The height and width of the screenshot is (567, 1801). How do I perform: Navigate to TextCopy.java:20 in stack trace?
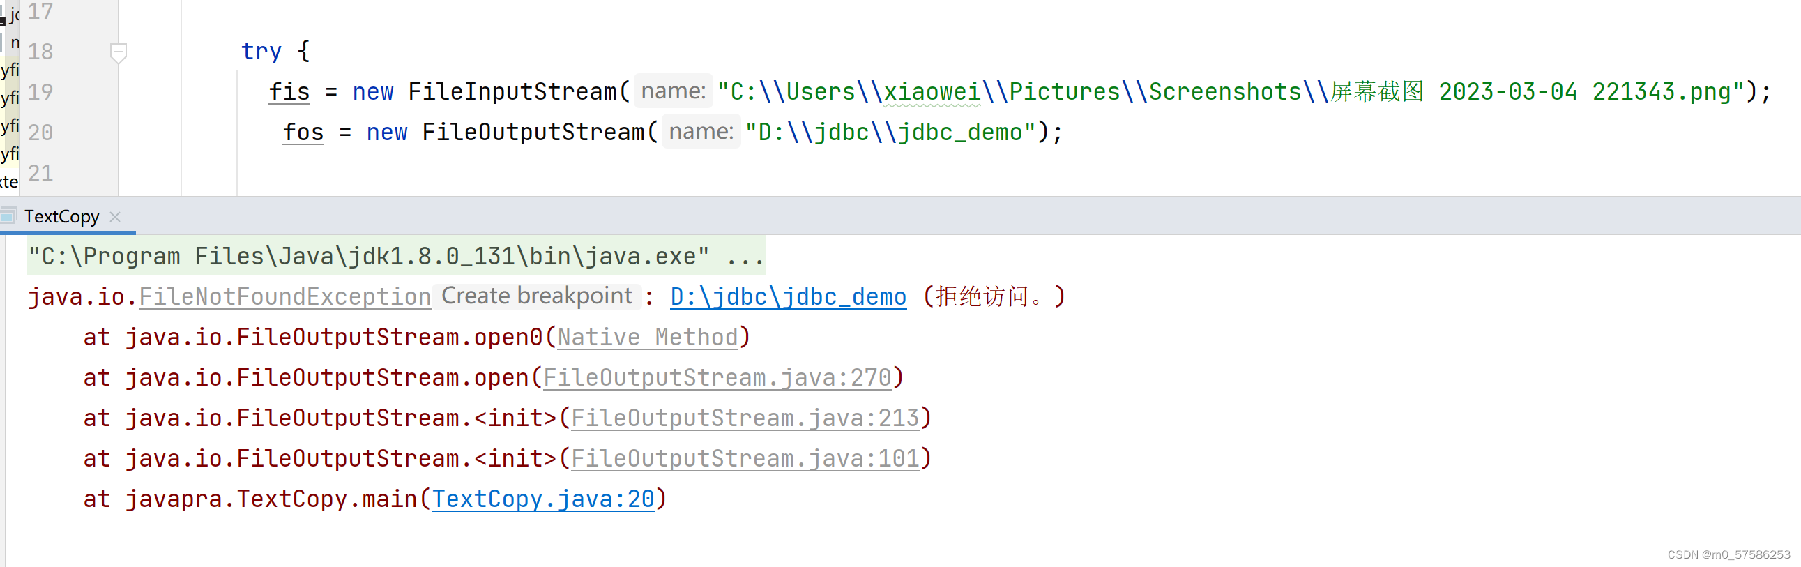543,499
